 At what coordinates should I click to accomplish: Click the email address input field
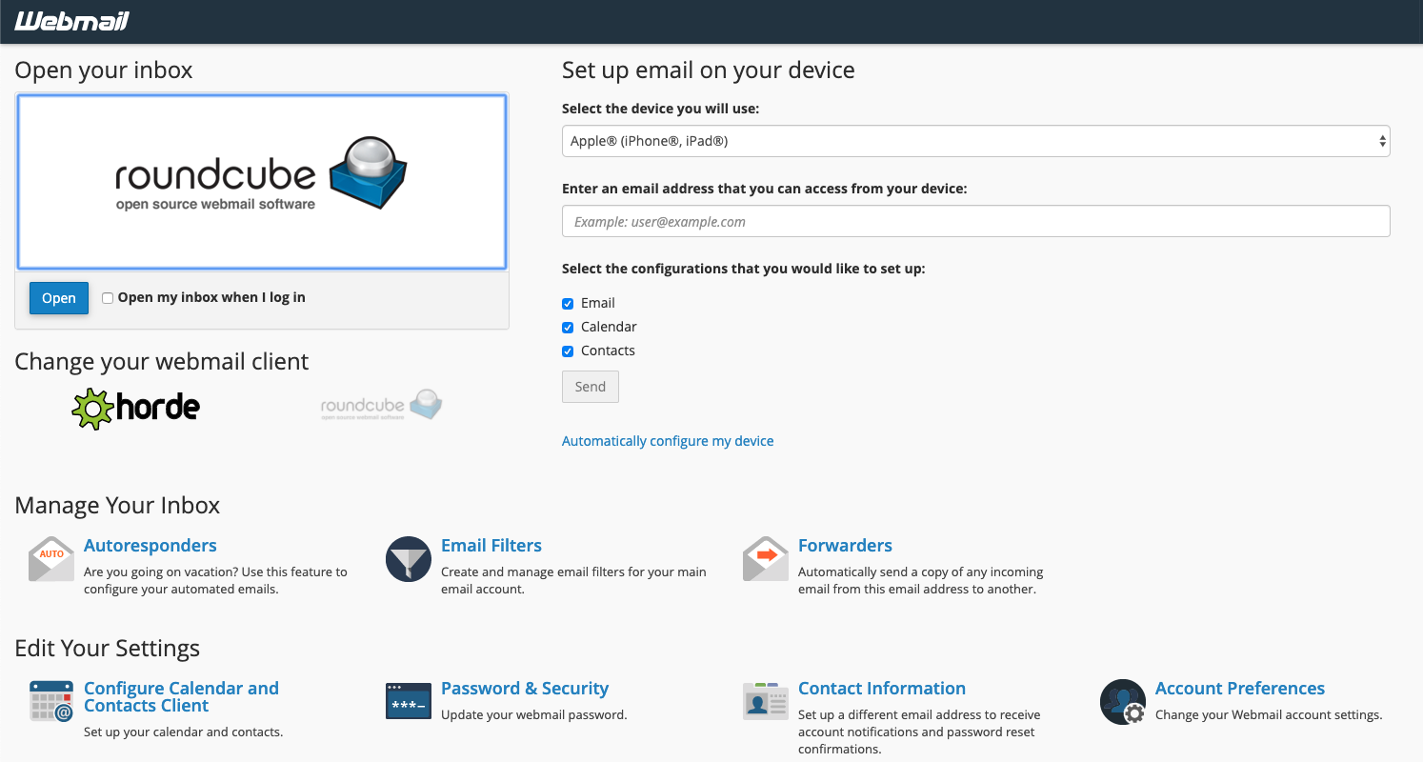(975, 221)
